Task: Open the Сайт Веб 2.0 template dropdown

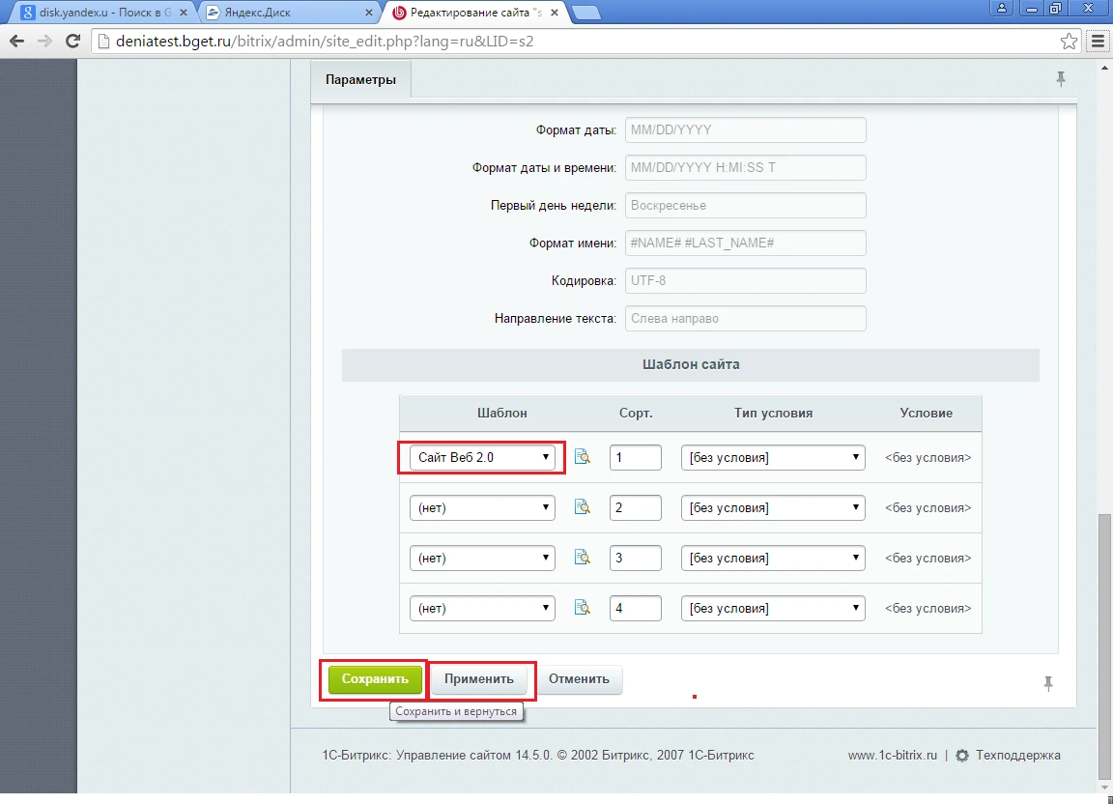Action: 482,457
